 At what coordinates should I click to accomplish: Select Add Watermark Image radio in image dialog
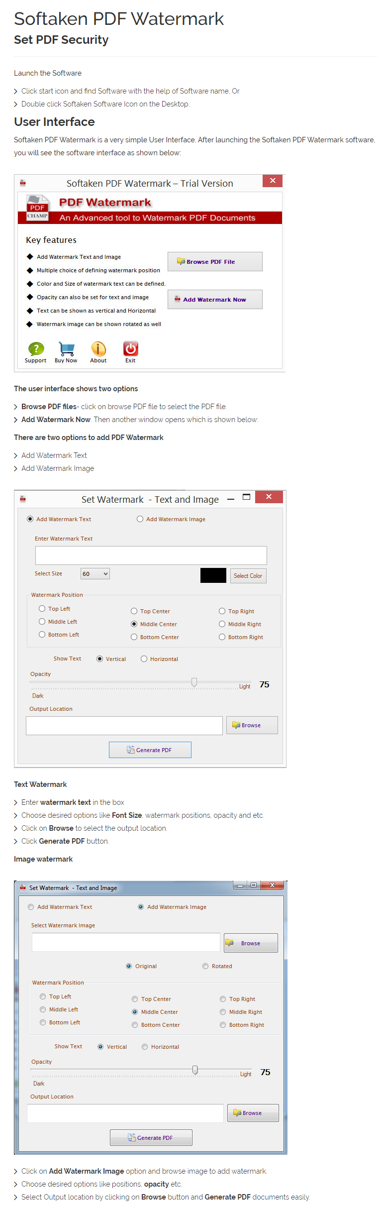(141, 906)
